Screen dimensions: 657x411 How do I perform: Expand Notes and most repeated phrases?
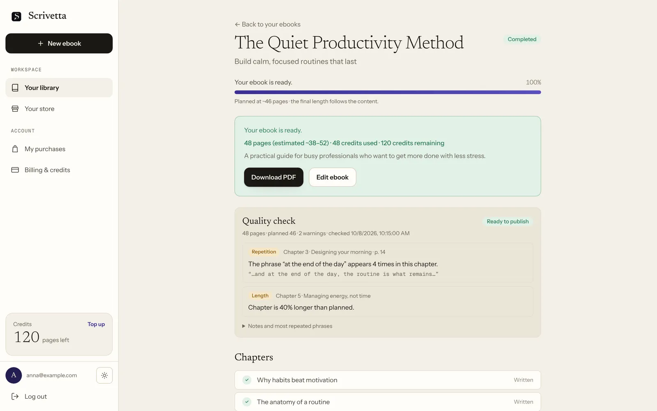(x=287, y=326)
